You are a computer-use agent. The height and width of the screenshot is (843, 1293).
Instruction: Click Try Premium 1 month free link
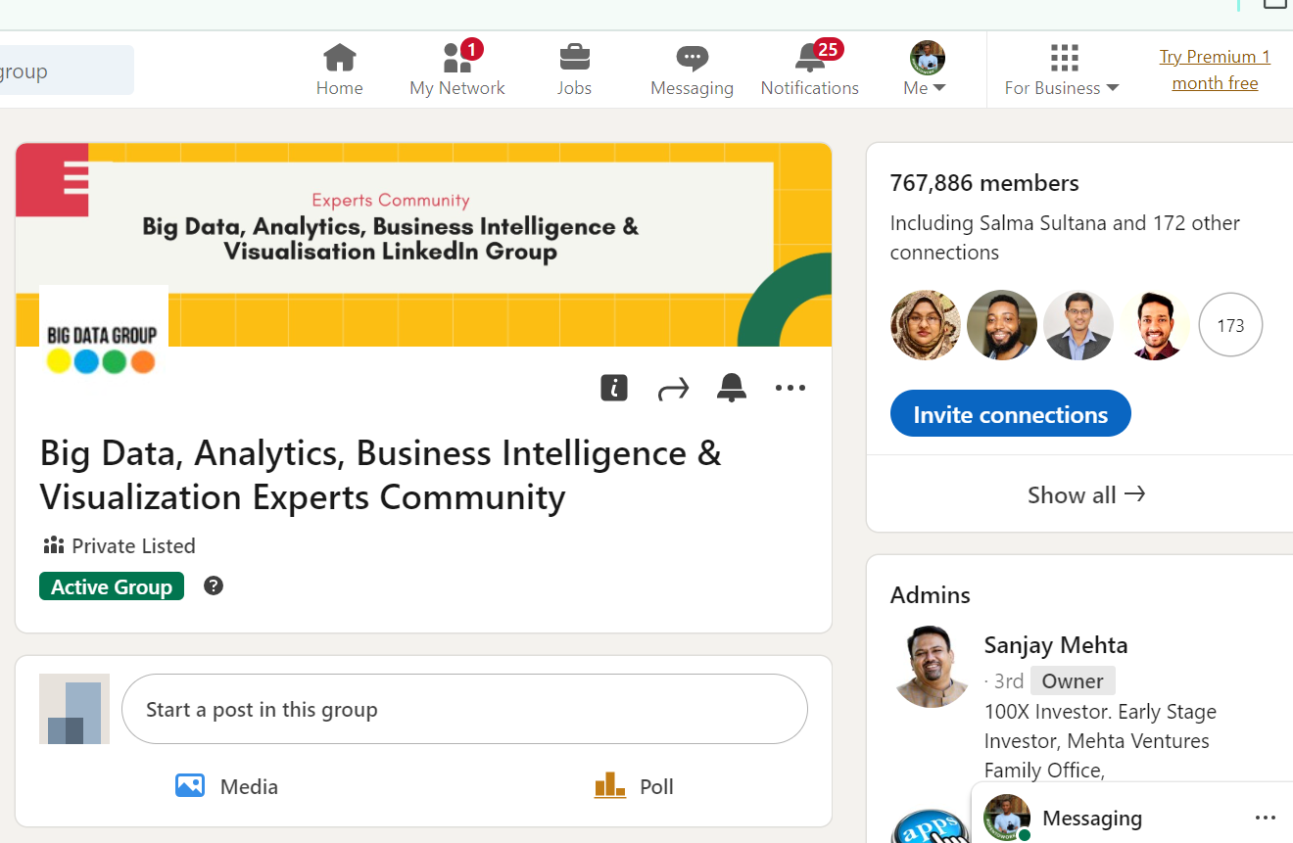1215,70
